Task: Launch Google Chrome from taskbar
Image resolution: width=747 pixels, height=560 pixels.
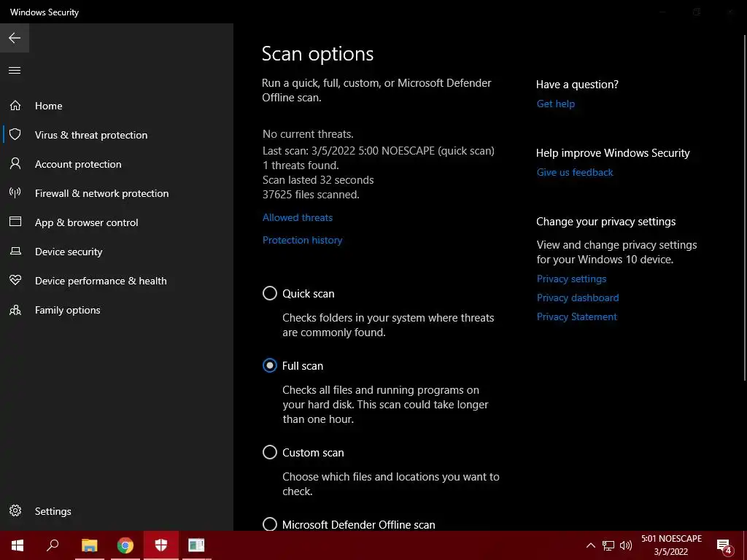Action: pos(125,545)
